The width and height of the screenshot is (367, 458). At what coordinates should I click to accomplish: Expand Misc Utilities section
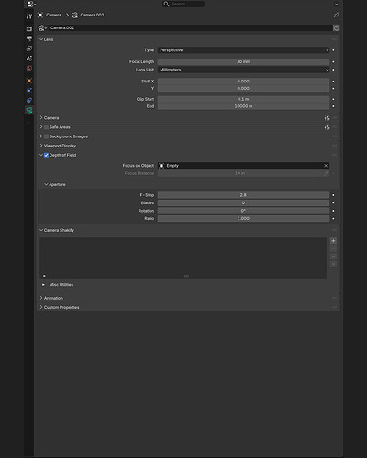click(43, 285)
